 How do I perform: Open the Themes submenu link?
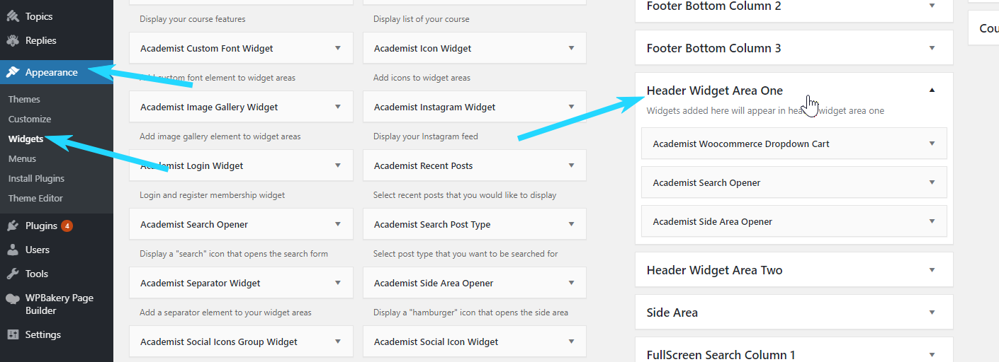tap(24, 99)
